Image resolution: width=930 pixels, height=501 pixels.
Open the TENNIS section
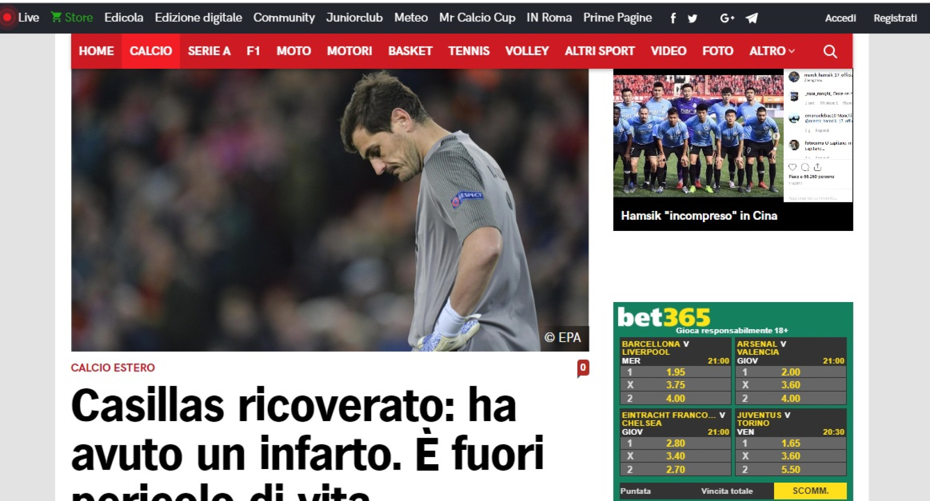[468, 51]
